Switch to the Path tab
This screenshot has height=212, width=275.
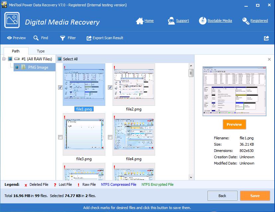click(x=16, y=51)
